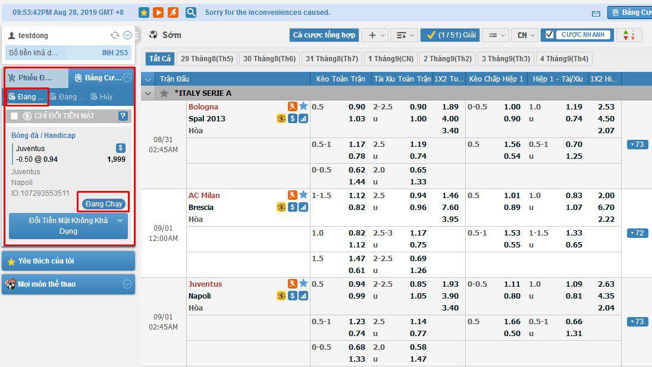Click the envelope messages icon
This screenshot has width=652, height=367.
[x=596, y=13]
